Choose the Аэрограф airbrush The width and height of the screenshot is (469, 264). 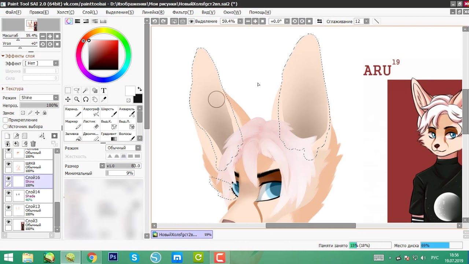[91, 112]
